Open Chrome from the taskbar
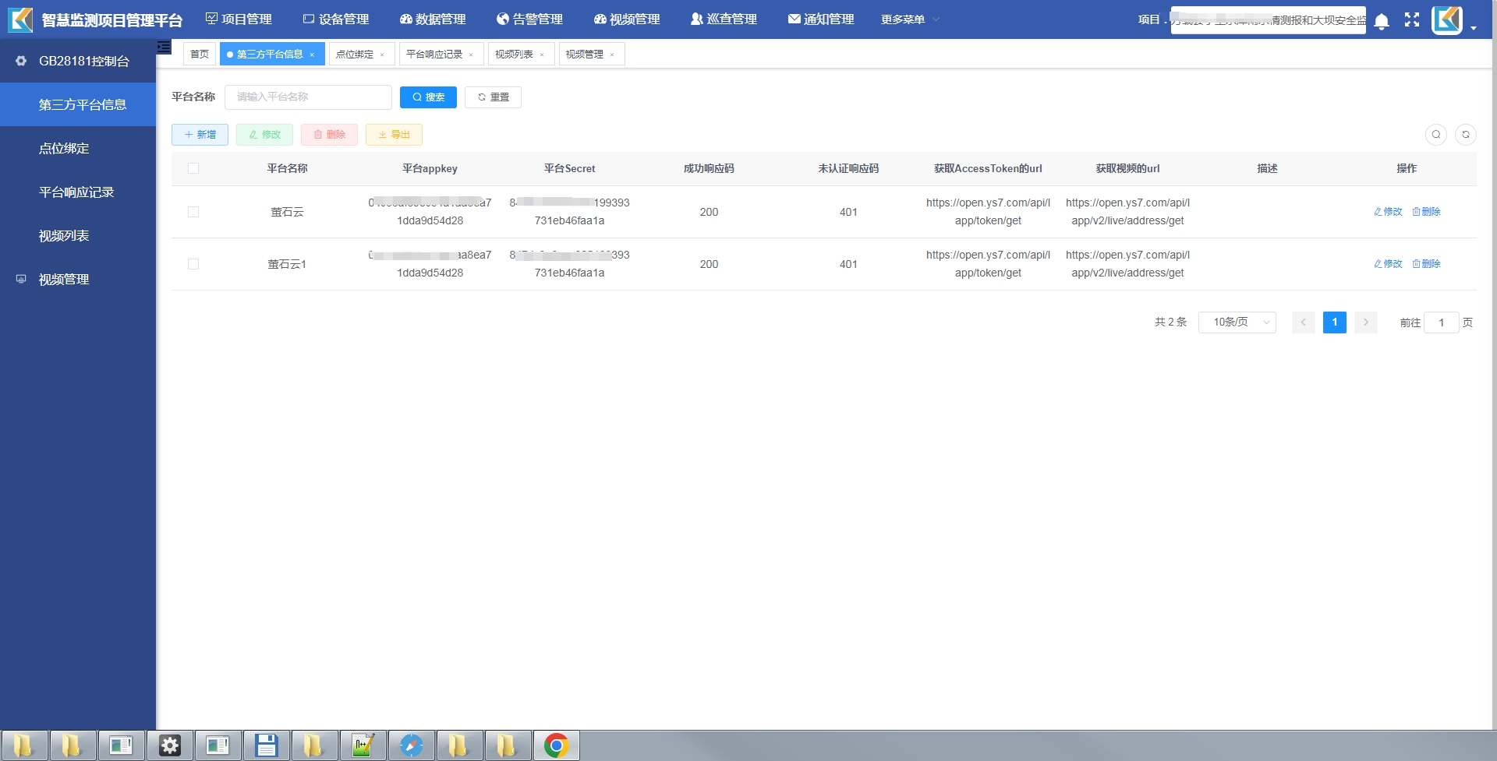 tap(556, 745)
